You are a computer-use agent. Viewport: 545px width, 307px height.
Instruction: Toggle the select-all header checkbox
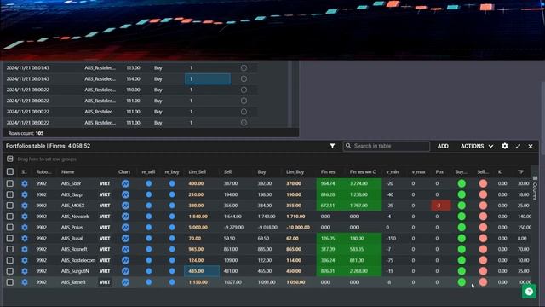click(9, 171)
